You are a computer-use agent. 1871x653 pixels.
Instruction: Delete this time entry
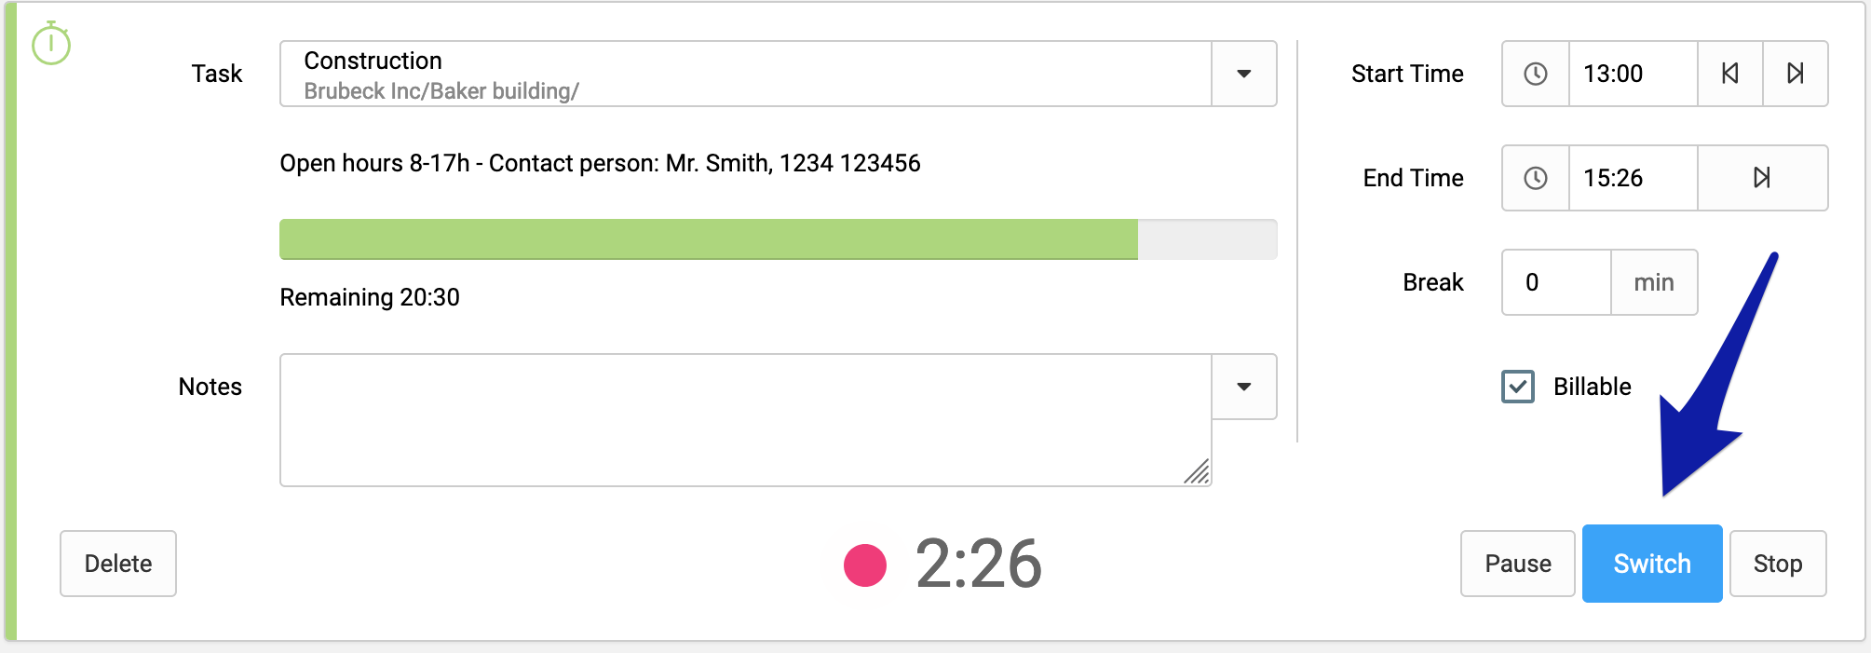coord(118,564)
